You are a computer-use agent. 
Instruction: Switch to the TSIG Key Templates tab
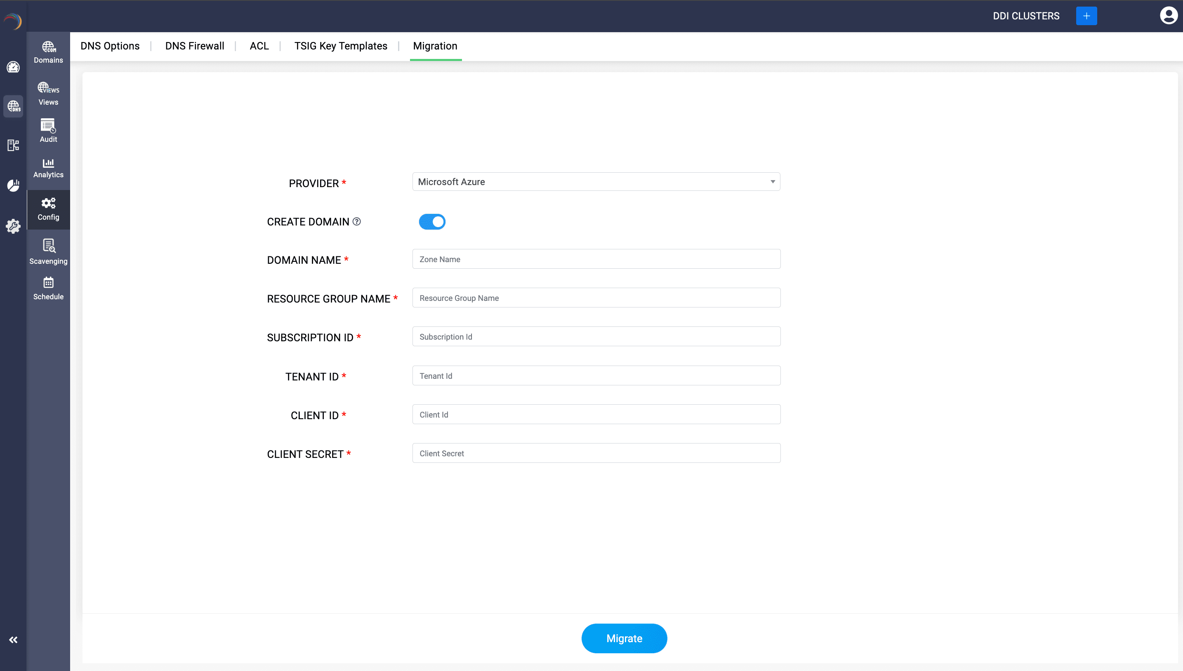point(340,46)
